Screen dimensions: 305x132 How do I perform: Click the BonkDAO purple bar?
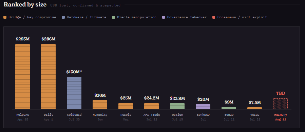click(203, 107)
